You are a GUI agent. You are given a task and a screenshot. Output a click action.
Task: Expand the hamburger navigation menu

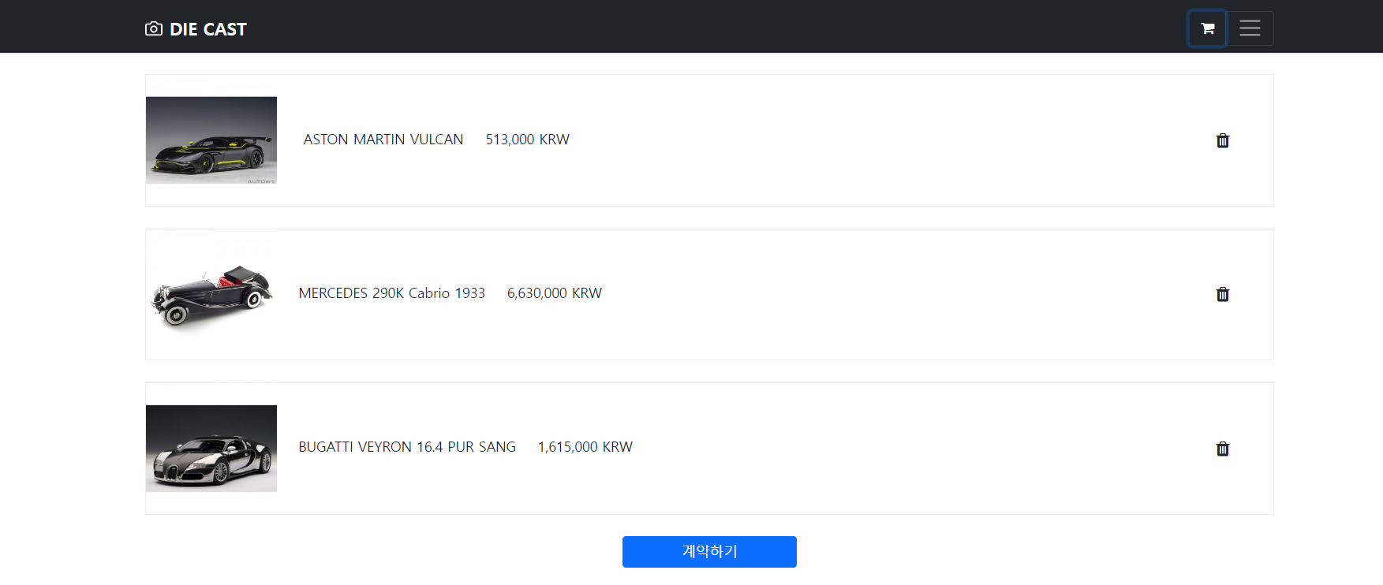[1250, 28]
